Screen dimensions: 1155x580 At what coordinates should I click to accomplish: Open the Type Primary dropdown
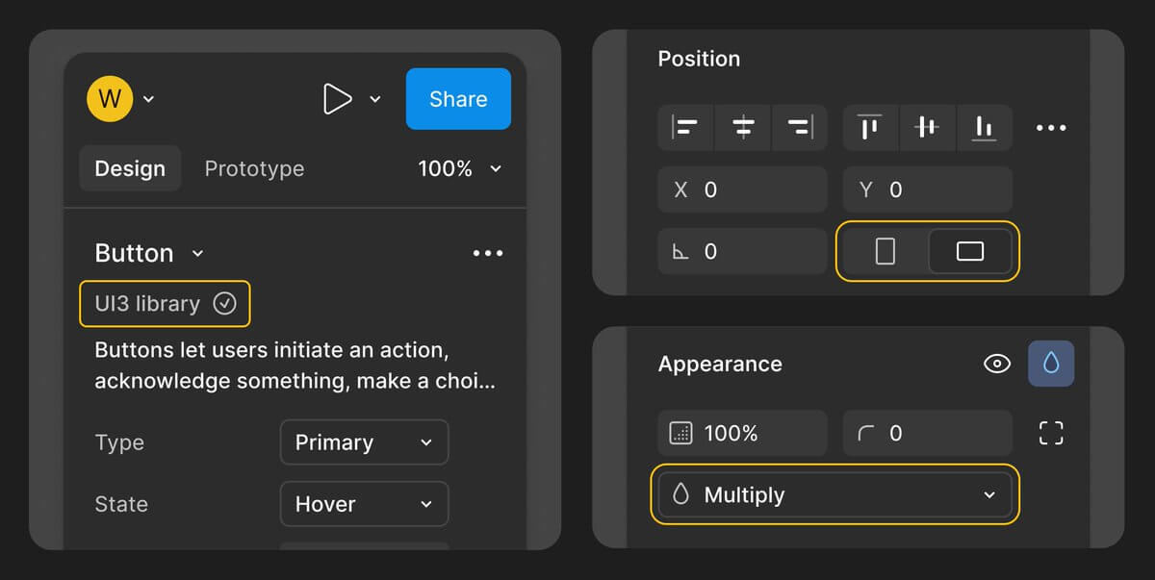click(364, 442)
